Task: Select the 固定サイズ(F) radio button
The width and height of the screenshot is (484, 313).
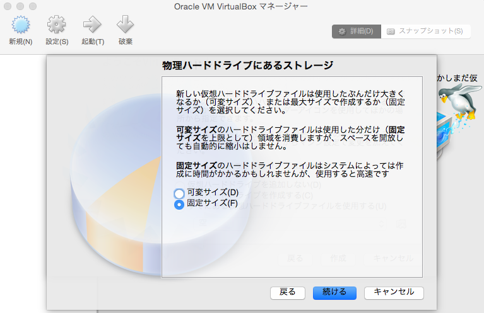Action: coord(179,204)
